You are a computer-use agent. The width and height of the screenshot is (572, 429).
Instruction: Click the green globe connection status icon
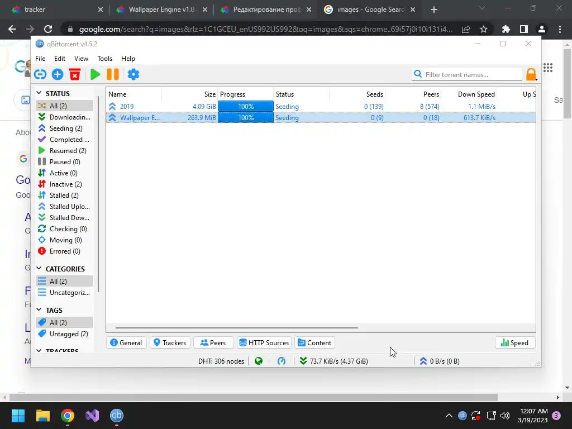coord(259,361)
